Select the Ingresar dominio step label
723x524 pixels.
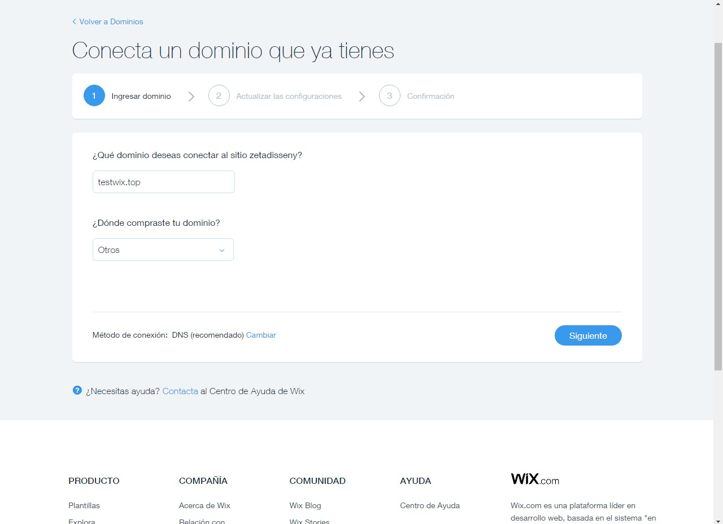(141, 97)
